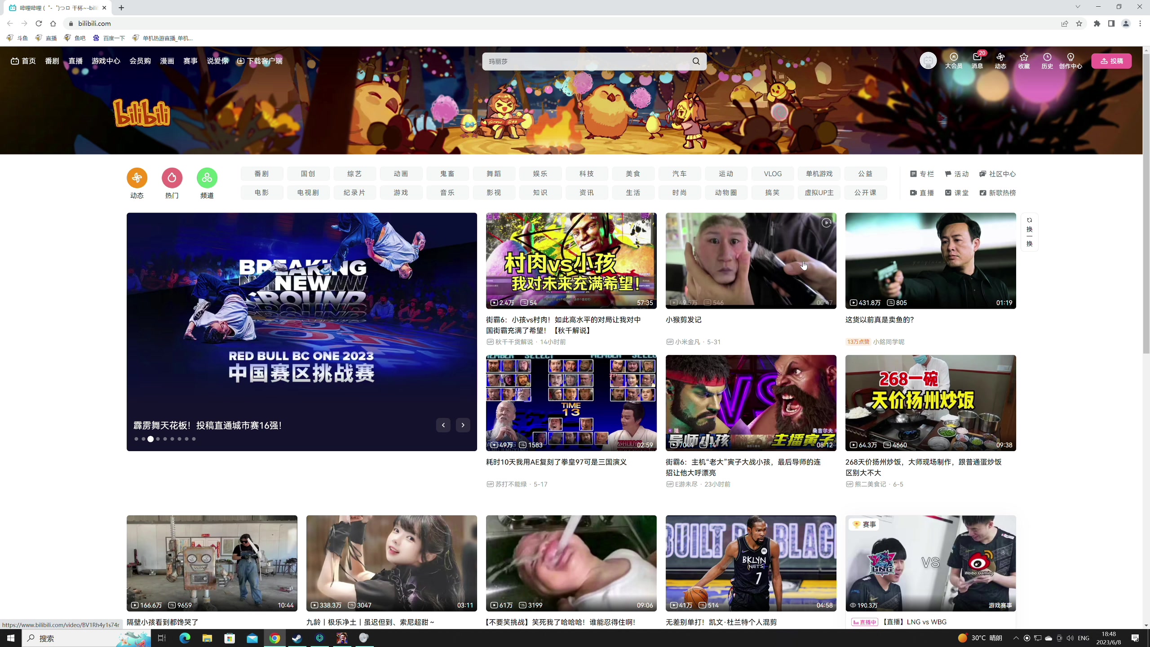Click the bilibili logo in banner
Image resolution: width=1150 pixels, height=647 pixels.
142,113
